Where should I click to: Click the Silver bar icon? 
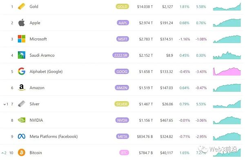coord(21,104)
